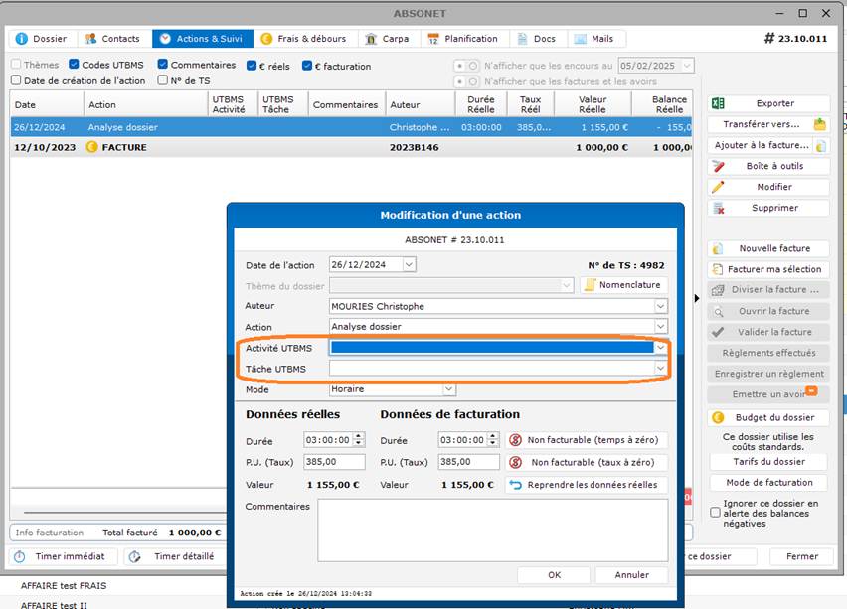This screenshot has height=609, width=847.
Task: Uncheck the Codes UTBMS checkbox
Action: click(75, 66)
